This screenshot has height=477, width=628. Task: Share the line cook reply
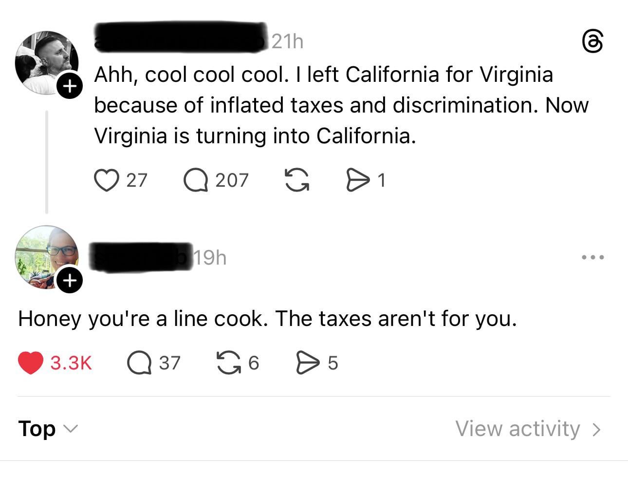click(x=307, y=363)
